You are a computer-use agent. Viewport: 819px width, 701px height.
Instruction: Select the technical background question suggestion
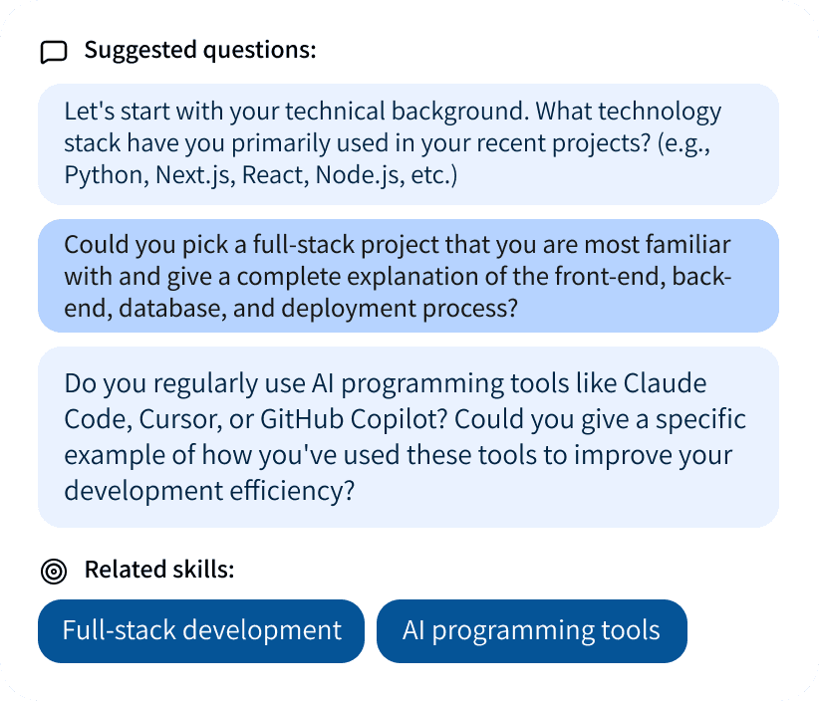pos(408,143)
